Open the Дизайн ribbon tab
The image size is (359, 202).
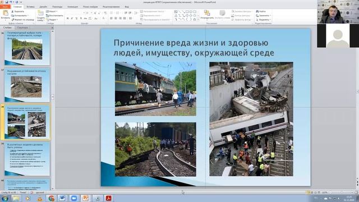[43, 7]
